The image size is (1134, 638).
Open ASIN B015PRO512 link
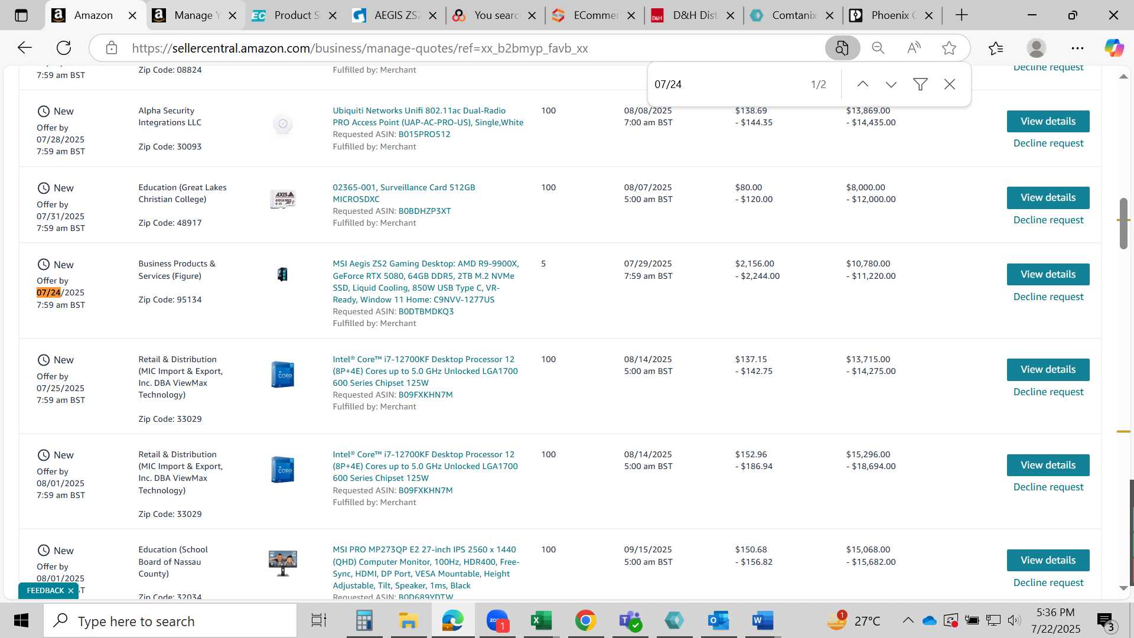pyautogui.click(x=424, y=135)
